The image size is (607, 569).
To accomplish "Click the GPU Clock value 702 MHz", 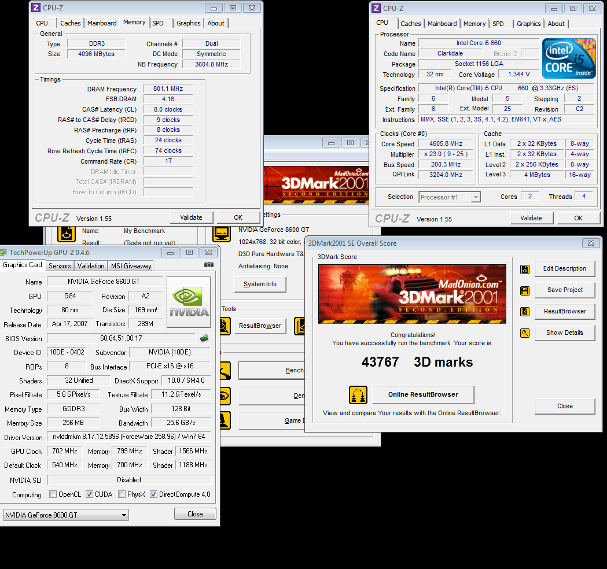I will click(65, 451).
